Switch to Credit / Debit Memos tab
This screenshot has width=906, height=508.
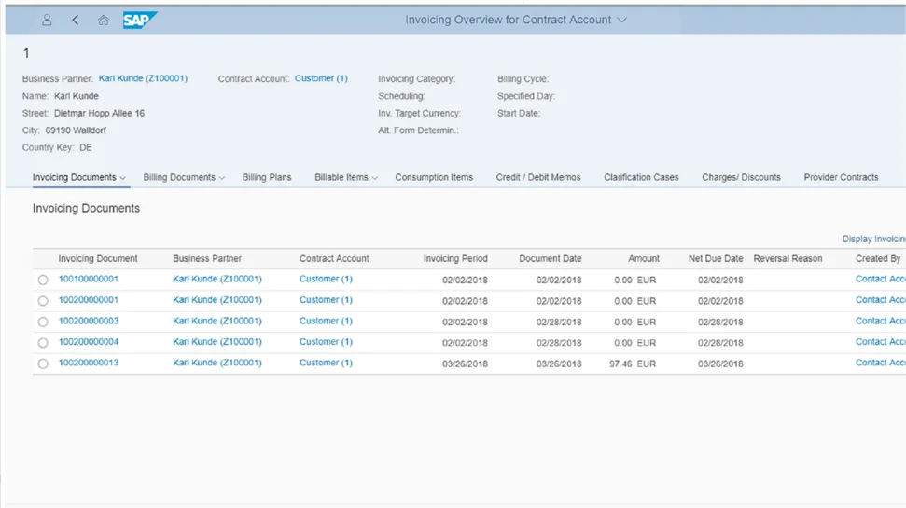point(538,177)
